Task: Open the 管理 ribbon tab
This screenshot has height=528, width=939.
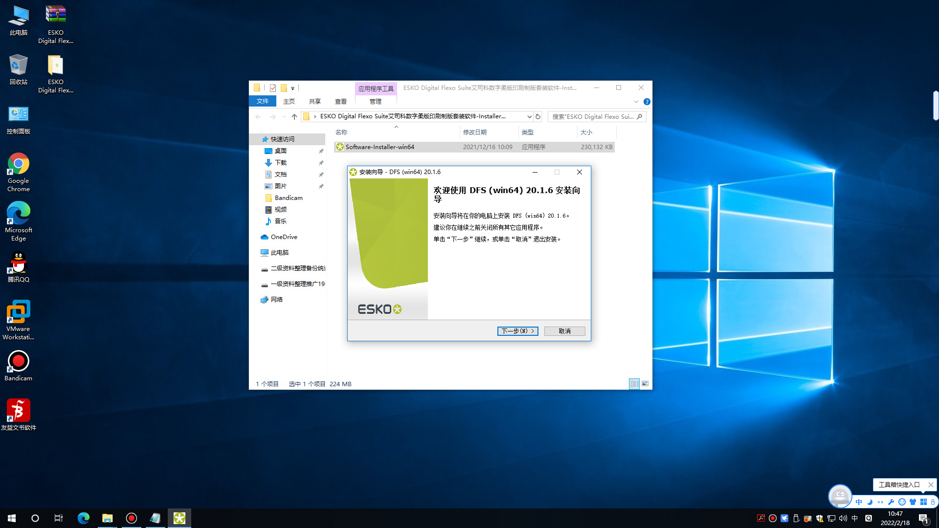Action: click(x=376, y=101)
